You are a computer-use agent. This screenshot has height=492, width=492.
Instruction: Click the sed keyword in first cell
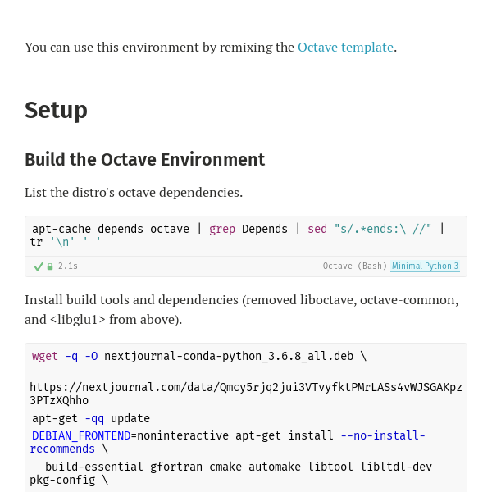point(317,229)
